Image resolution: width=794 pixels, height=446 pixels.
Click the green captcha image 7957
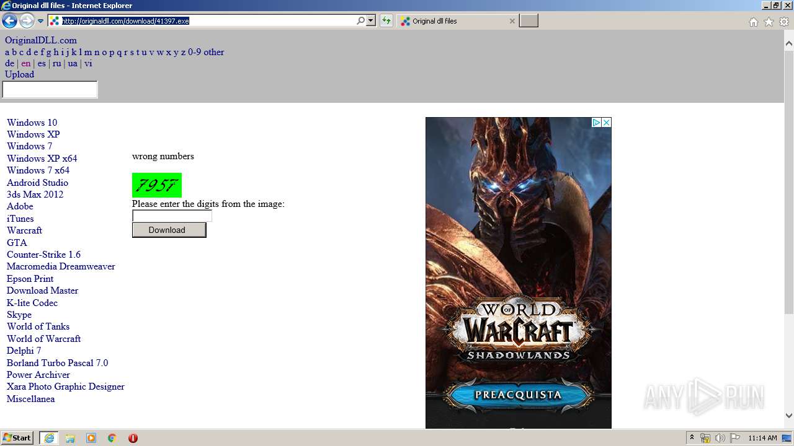pos(157,185)
